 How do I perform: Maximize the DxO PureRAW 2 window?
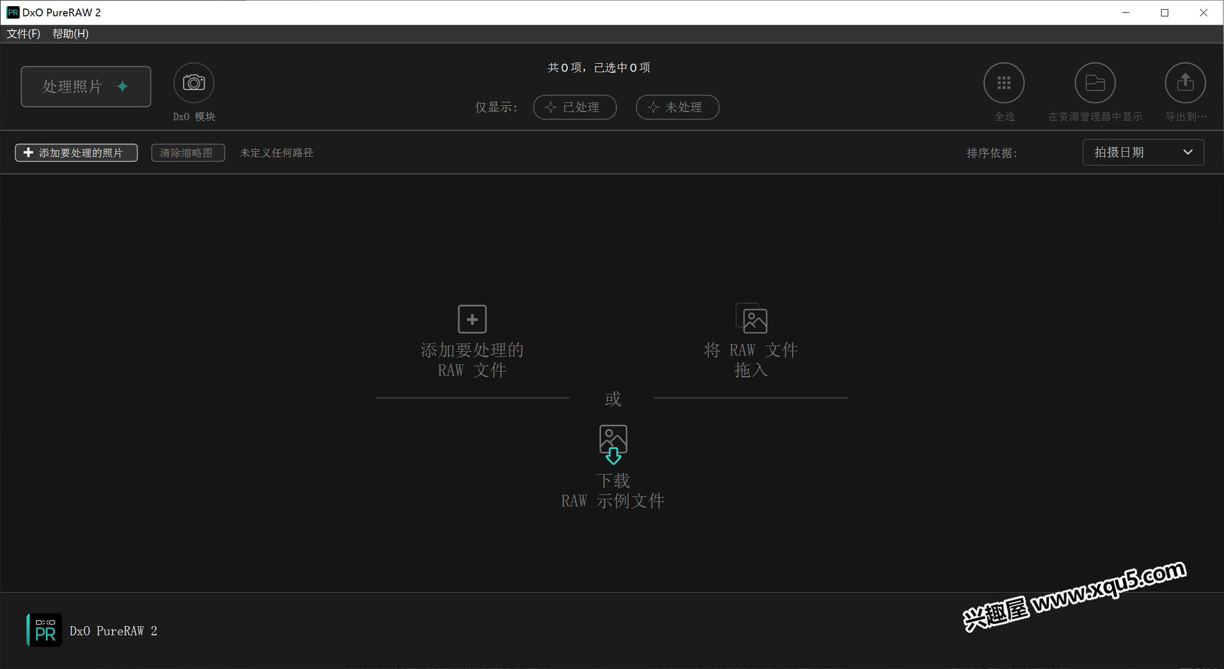pyautogui.click(x=1165, y=12)
